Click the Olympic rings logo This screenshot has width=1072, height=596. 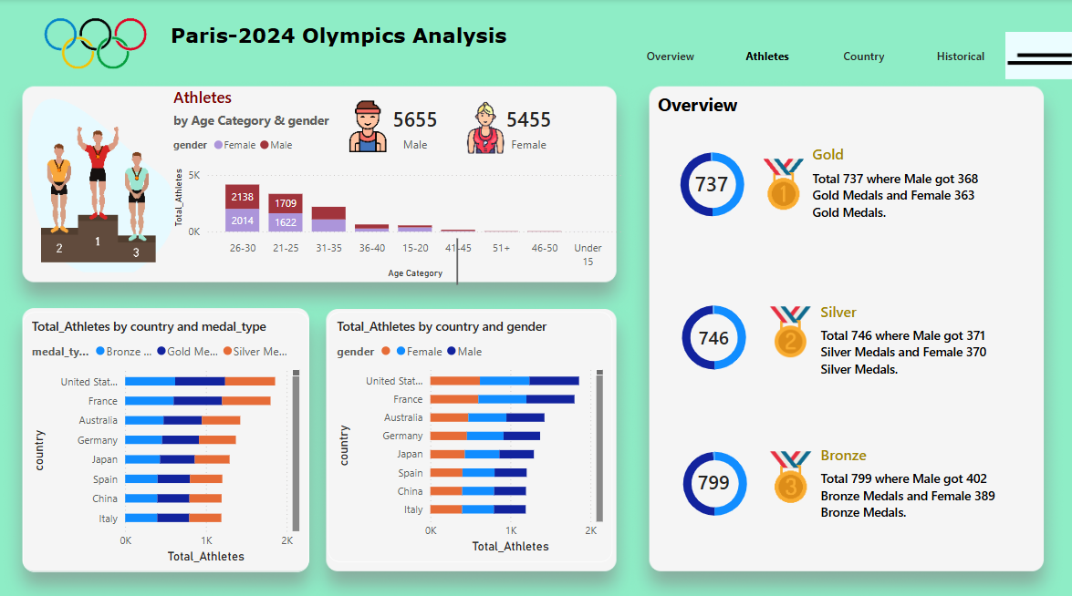[95, 38]
